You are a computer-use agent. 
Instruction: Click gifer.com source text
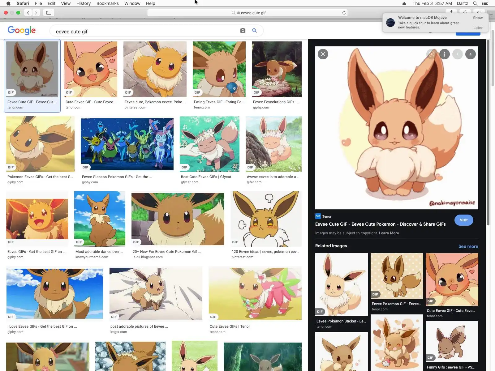[254, 182]
